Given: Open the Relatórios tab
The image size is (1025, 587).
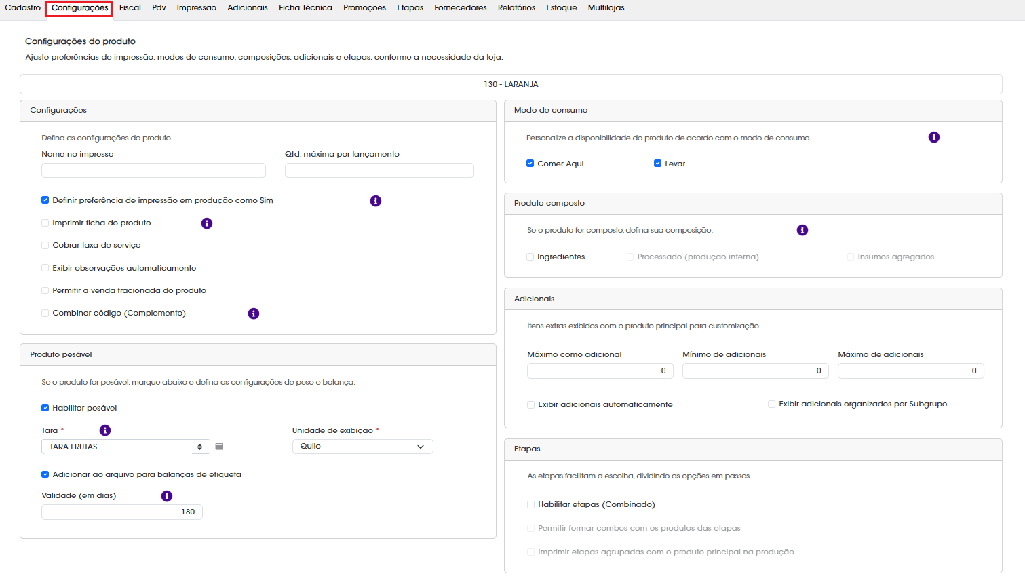Looking at the screenshot, I should 516,7.
